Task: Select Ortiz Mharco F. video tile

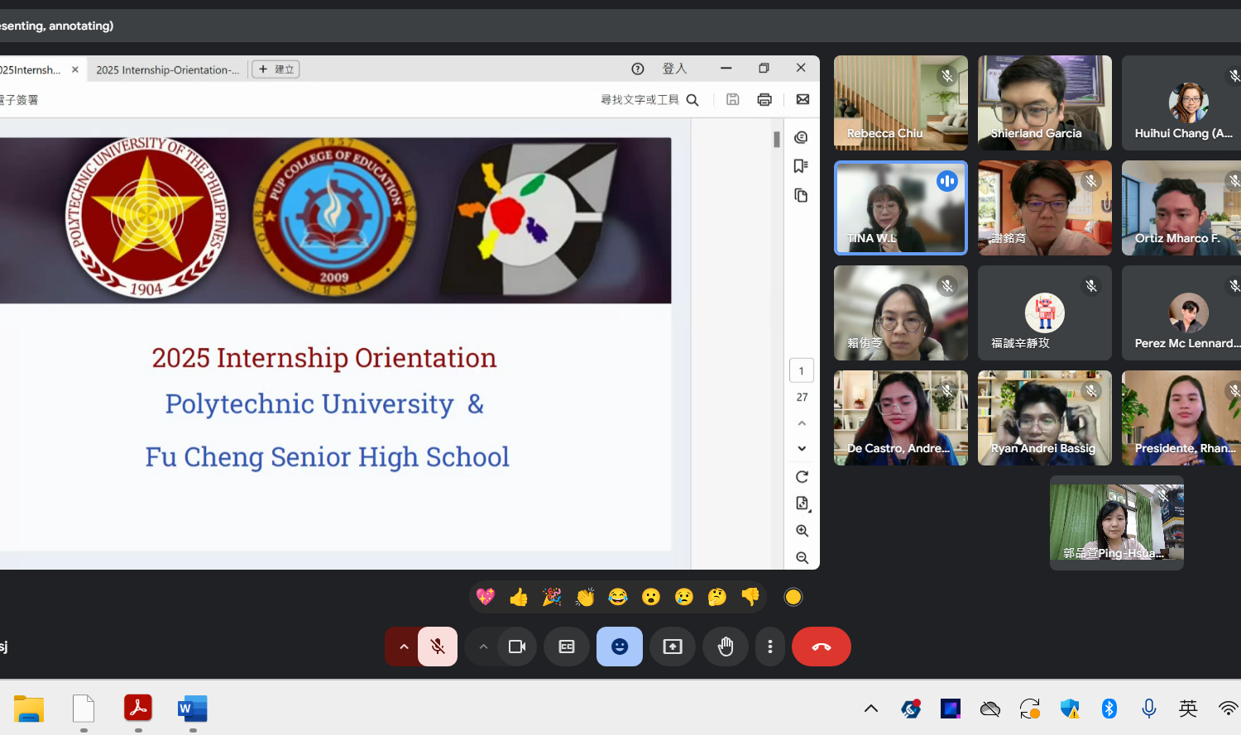Action: [x=1181, y=208]
